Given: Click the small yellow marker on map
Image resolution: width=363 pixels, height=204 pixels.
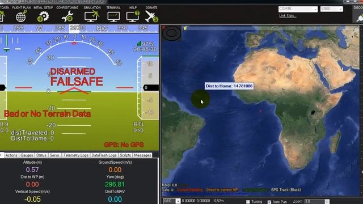Looking at the screenshot, I should point(185,28).
